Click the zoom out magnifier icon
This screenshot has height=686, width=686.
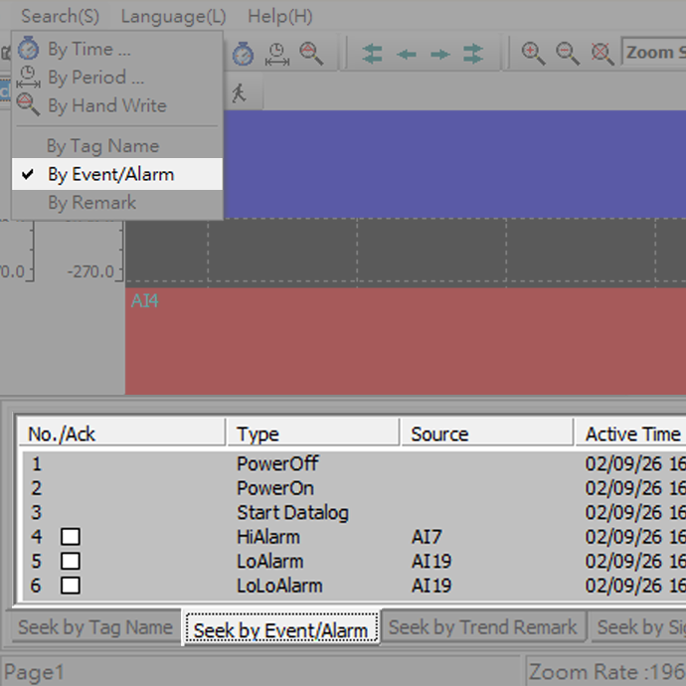(x=568, y=54)
